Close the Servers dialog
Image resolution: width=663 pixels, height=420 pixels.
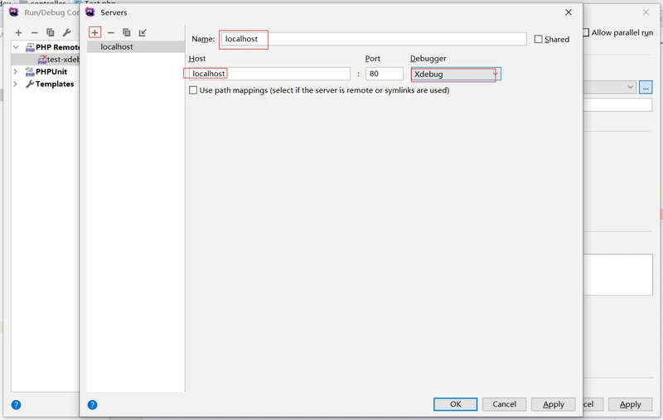click(569, 12)
